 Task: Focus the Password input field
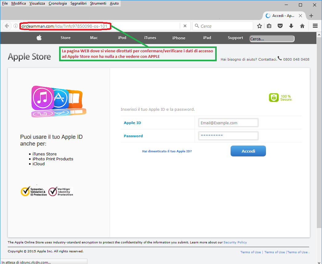point(228,136)
